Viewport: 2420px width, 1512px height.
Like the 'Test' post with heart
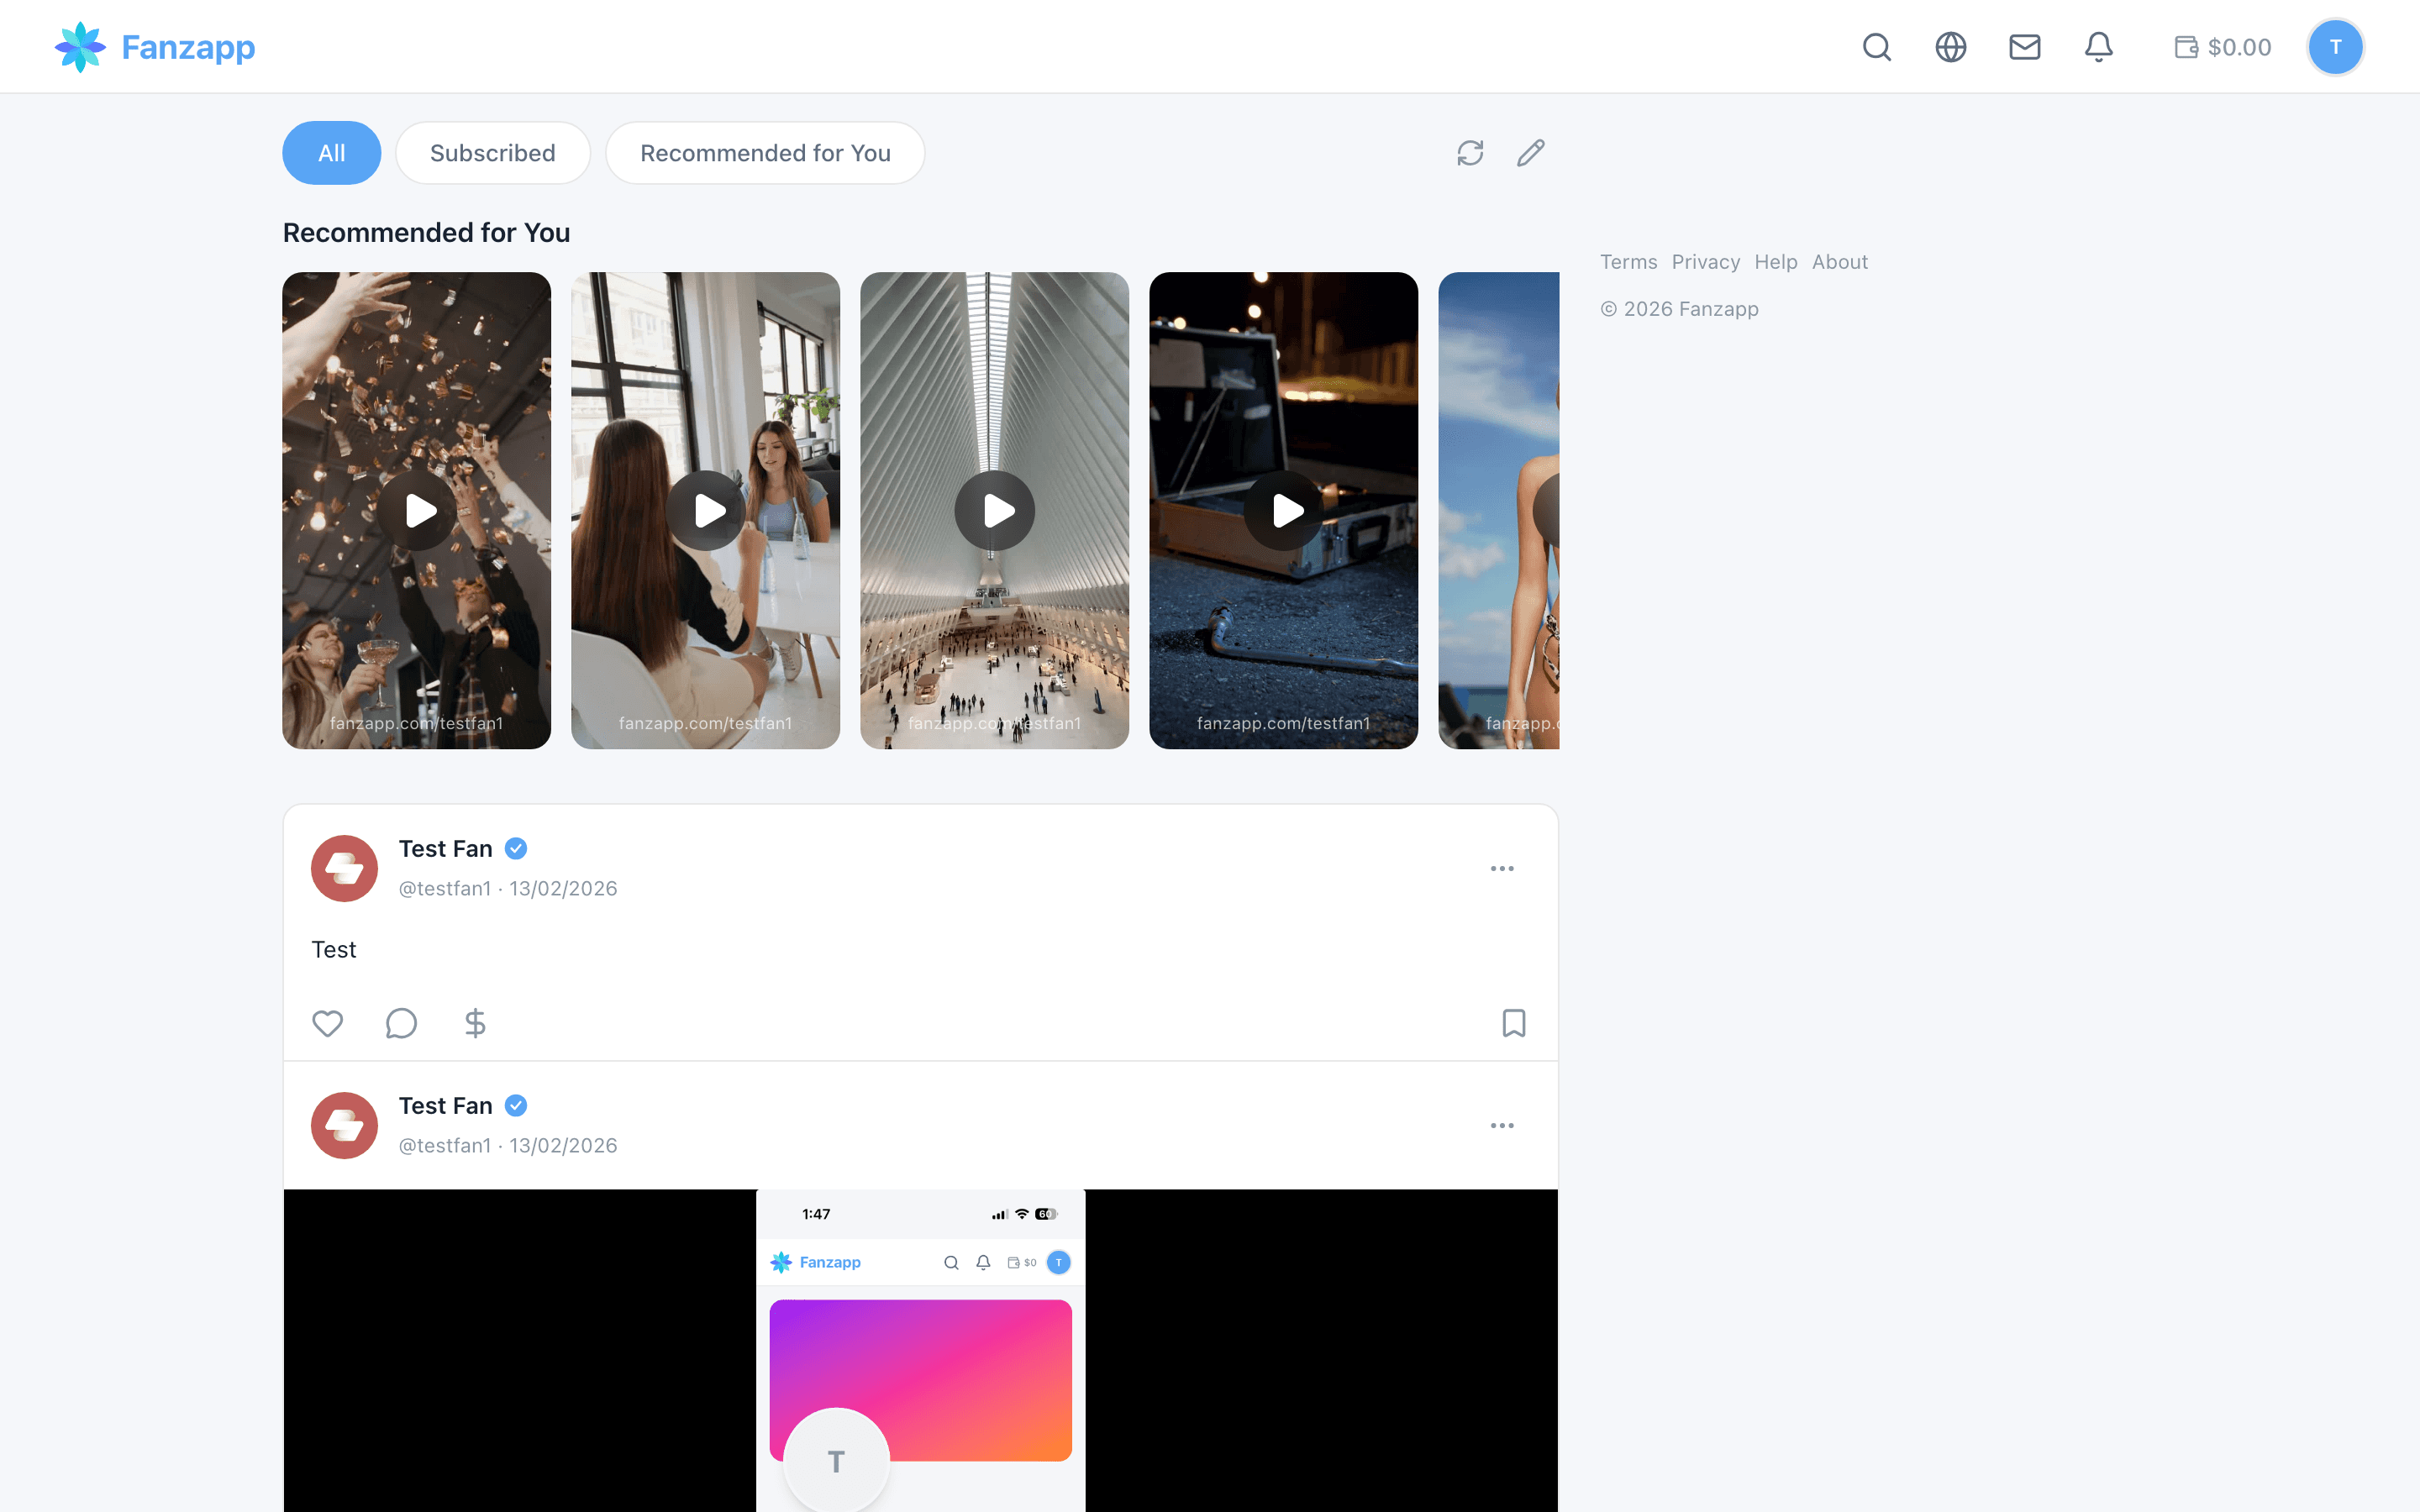(x=328, y=1023)
